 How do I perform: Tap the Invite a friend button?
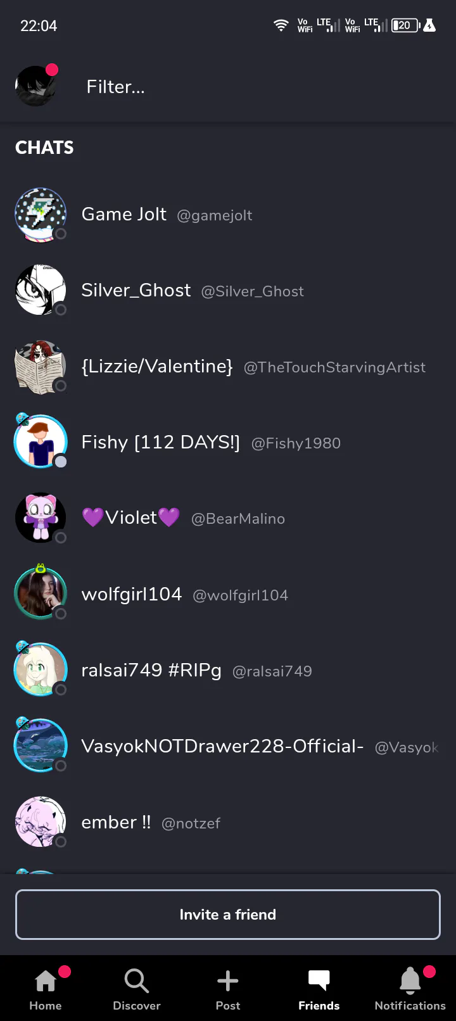[228, 915]
